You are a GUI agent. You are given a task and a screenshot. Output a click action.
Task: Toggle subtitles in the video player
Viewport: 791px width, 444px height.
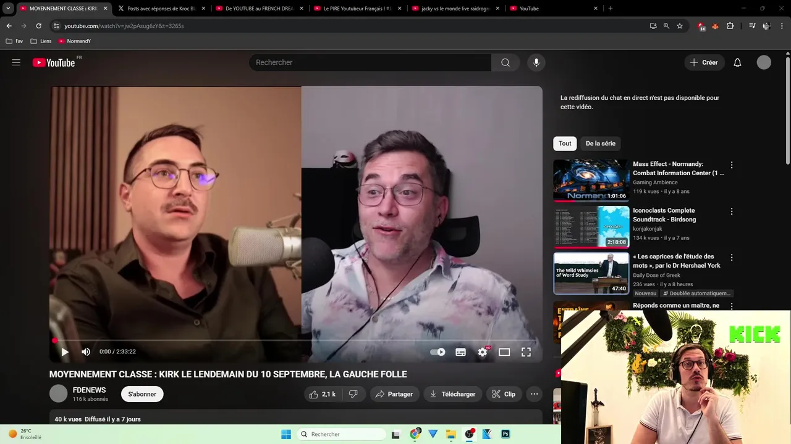tap(460, 352)
